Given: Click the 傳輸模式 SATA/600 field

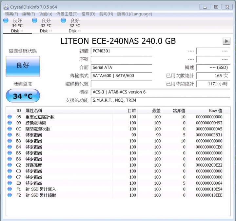Looking at the screenshot, I should [x=121, y=75].
